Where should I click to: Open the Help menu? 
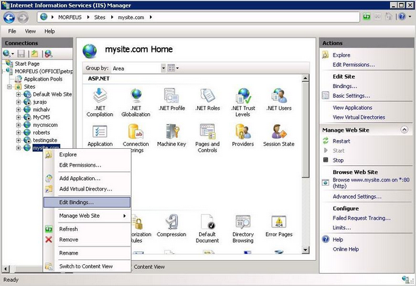point(50,31)
